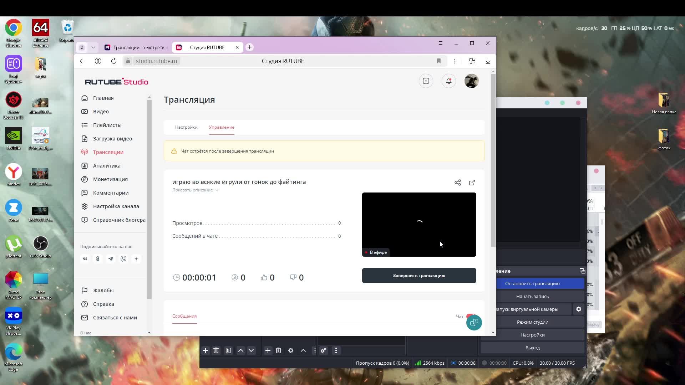Switch to the Настройки tab

click(x=186, y=127)
